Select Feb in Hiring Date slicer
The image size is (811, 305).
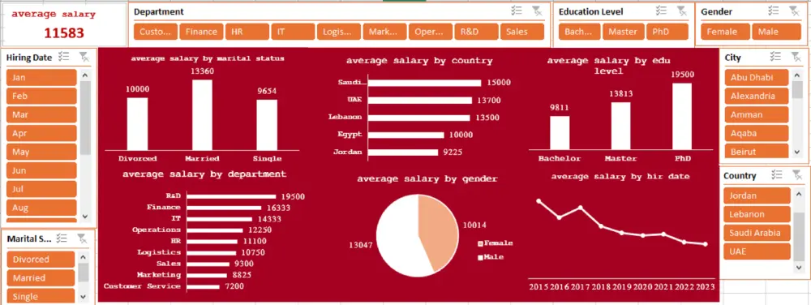point(41,97)
